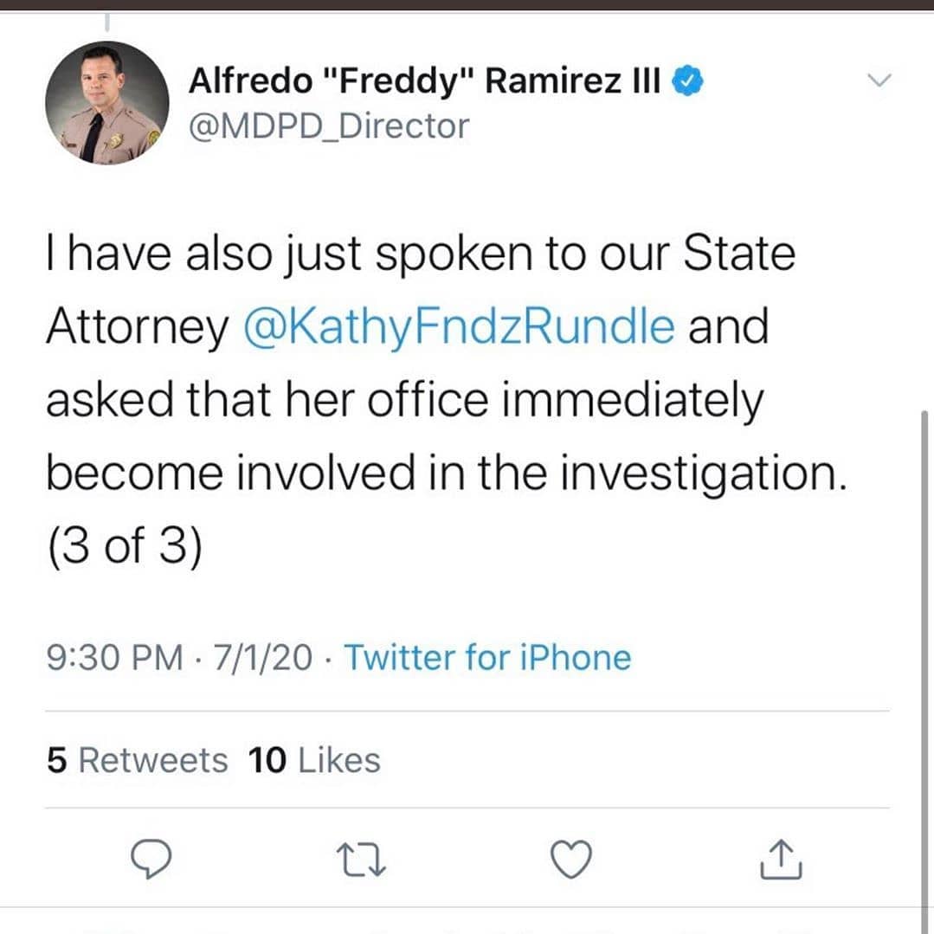
Task: Expand the tweet options chevron
Action: pos(879,81)
